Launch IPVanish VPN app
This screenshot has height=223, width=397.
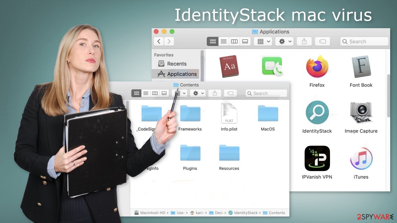[317, 158]
